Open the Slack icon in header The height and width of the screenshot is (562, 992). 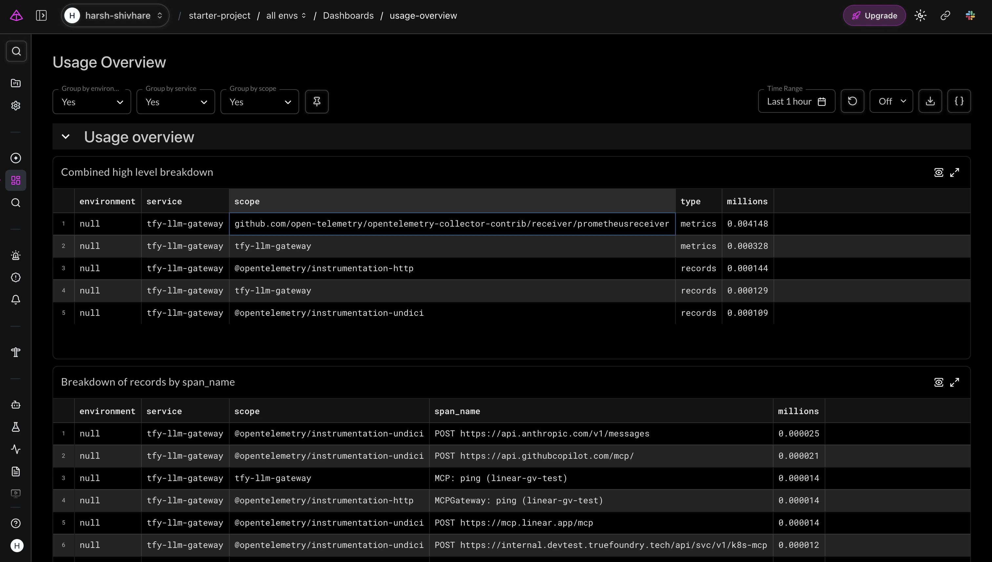[970, 15]
